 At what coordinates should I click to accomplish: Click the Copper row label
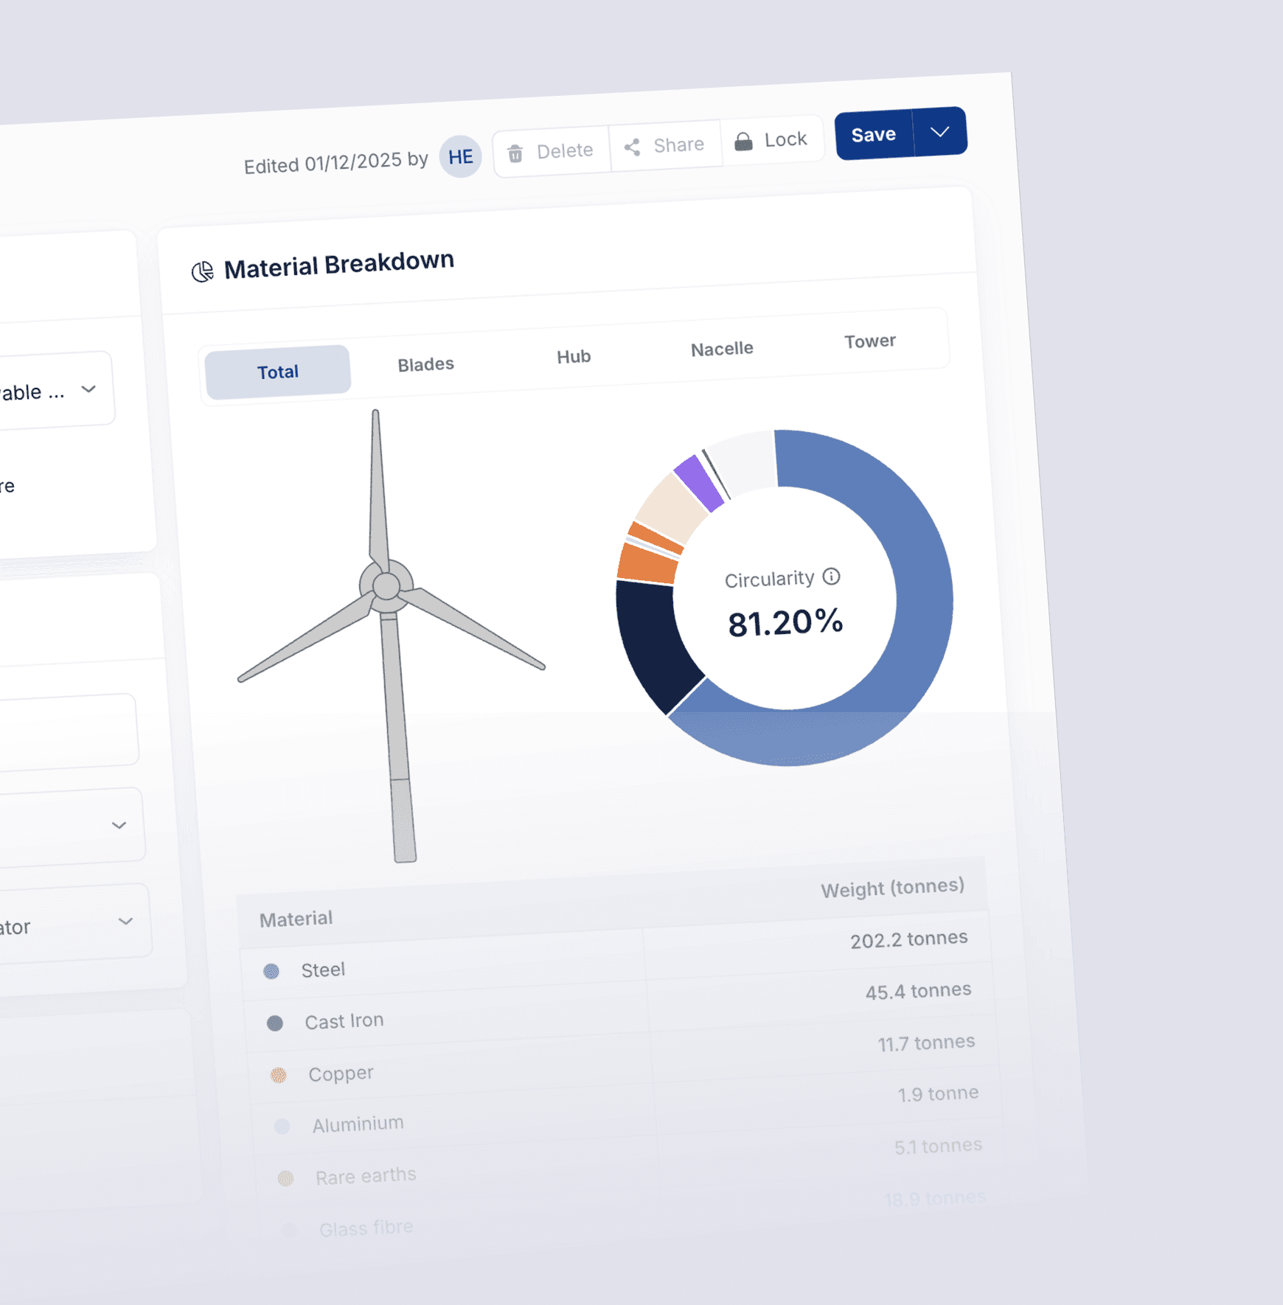[341, 1074]
